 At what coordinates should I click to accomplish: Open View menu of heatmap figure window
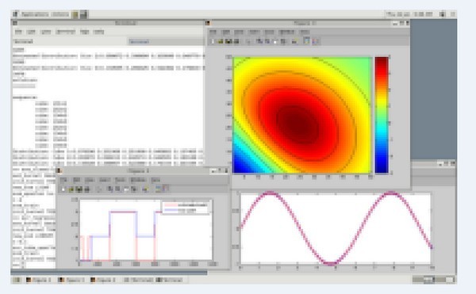pyautogui.click(x=239, y=32)
